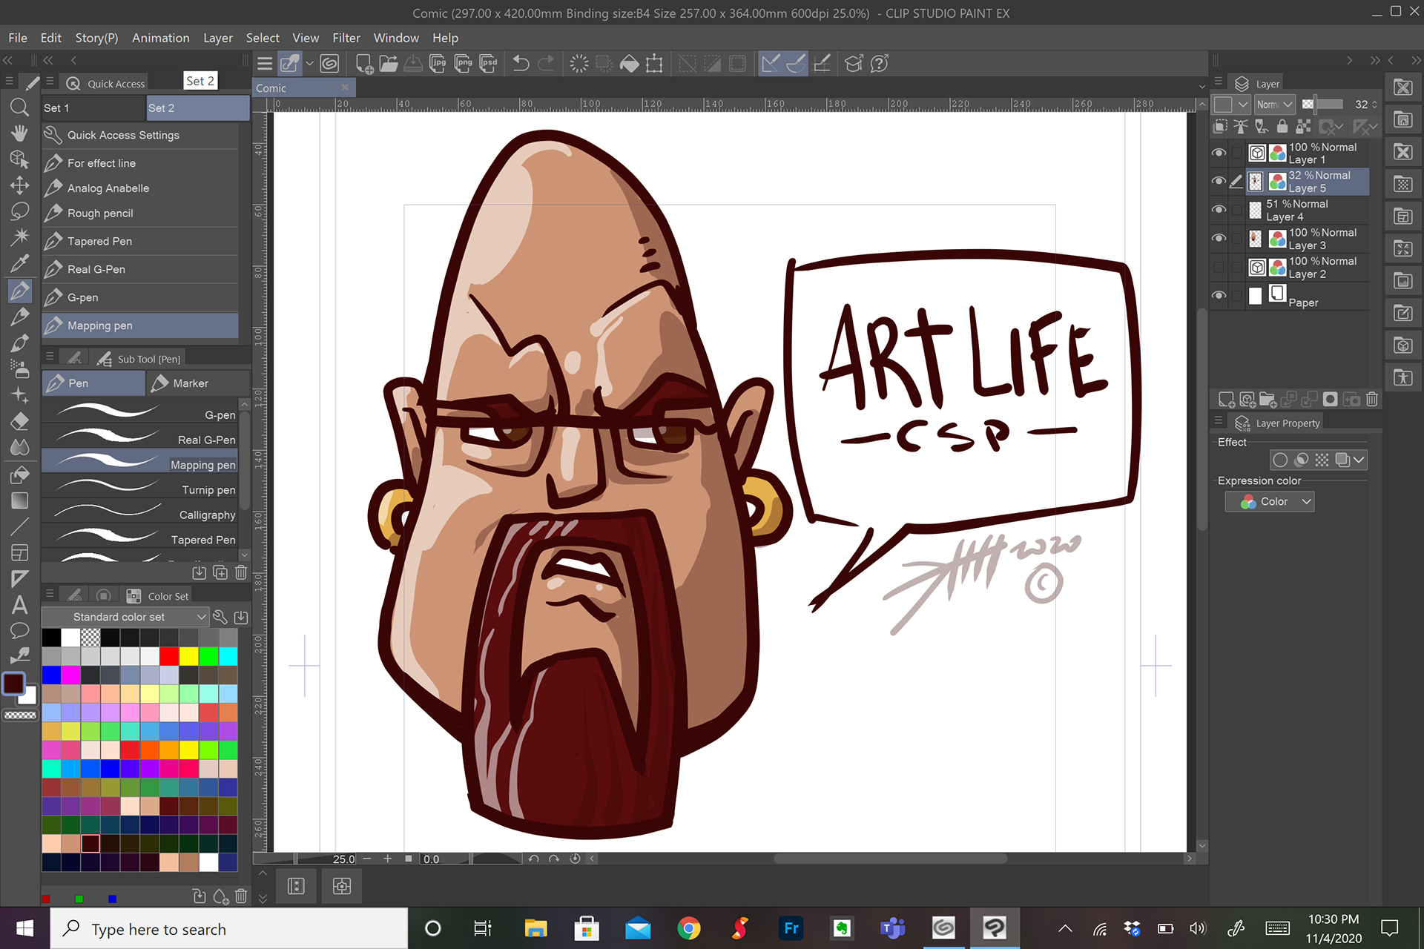Screen dimensions: 1424x949
Task: Click the Delete layer trash icon
Action: [1372, 400]
